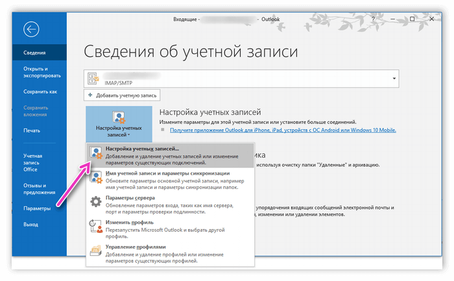Open the link to get Outlook for iPhone, iPad
Viewport: 454px width, 281px height.
283,130
